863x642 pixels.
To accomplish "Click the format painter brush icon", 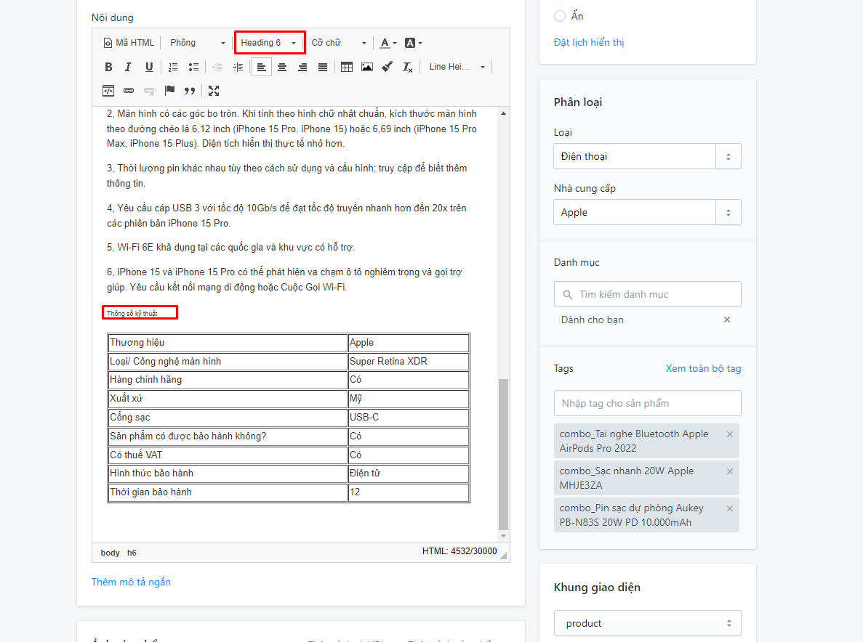I will click(388, 67).
